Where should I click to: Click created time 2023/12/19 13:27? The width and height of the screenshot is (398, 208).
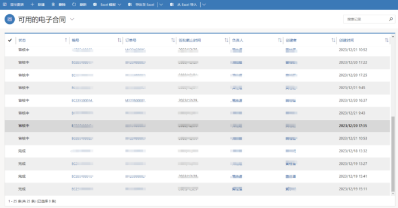pos(353,164)
